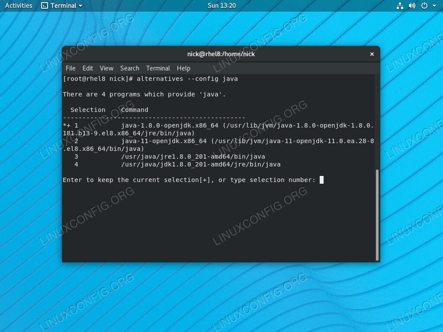Click the 'Selection' column header

point(88,110)
